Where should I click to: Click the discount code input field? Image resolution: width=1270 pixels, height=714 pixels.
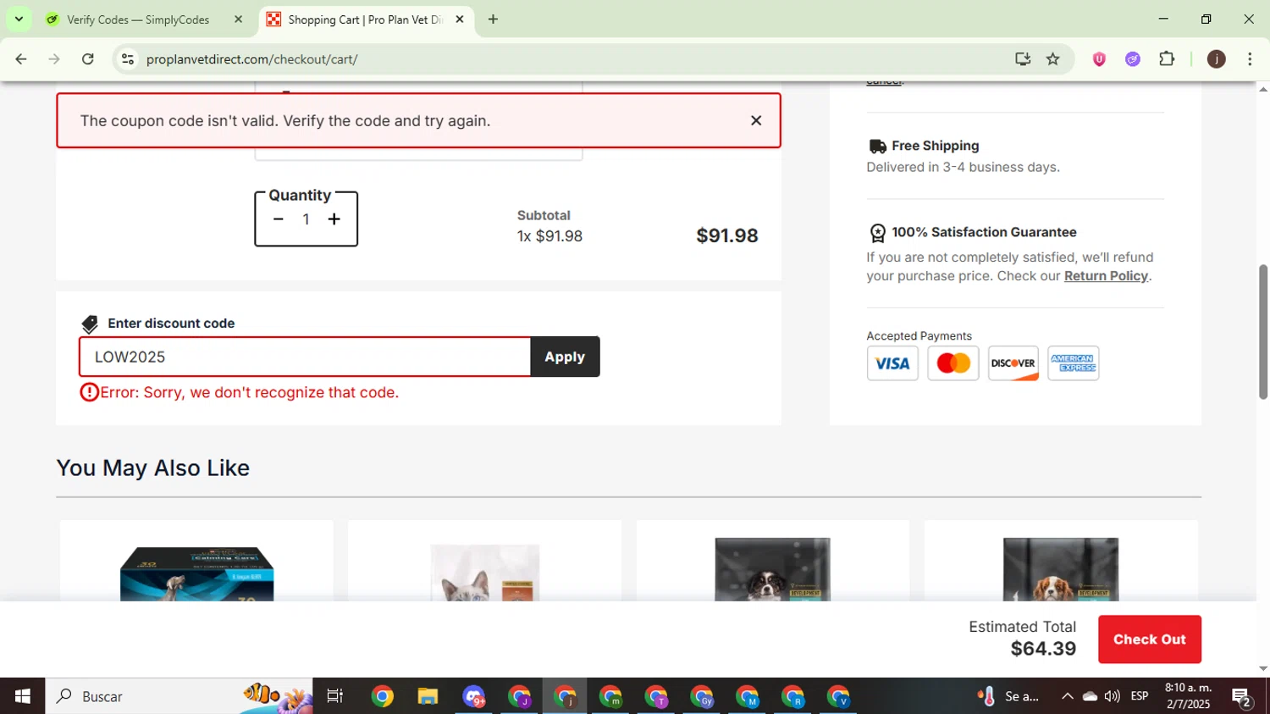click(x=305, y=357)
